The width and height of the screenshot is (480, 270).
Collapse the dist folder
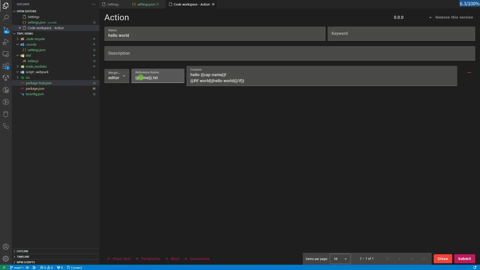18,55
